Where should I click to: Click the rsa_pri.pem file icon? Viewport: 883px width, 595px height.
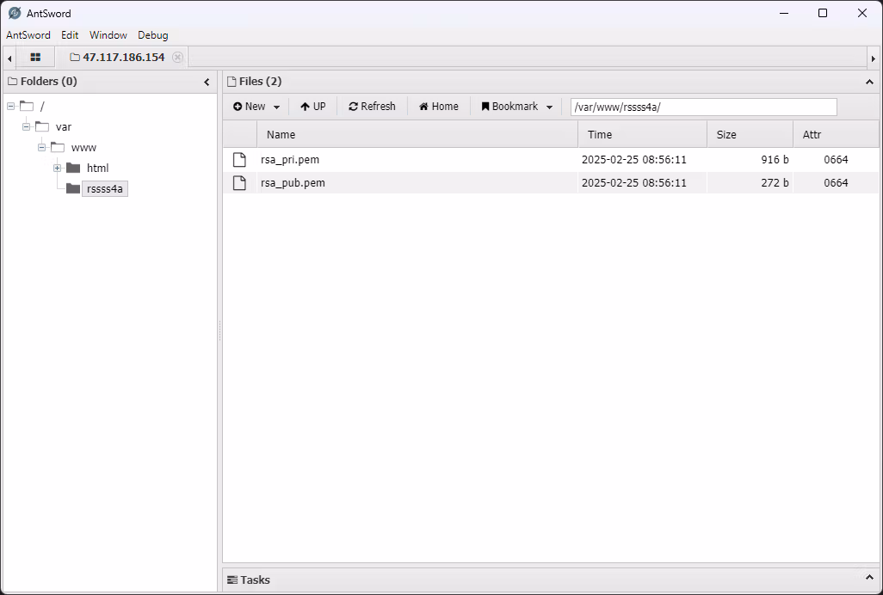coord(239,160)
